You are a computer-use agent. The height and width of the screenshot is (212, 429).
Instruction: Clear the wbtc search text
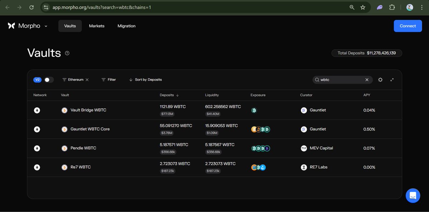pos(367,80)
